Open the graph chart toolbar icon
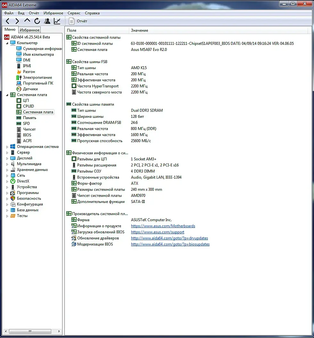314x338 pixels. pyautogui.click(x=57, y=21)
